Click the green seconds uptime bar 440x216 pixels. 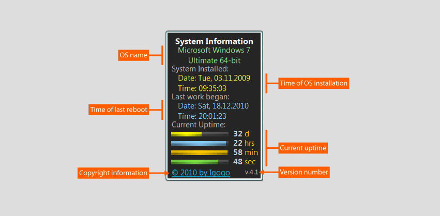coord(200,162)
